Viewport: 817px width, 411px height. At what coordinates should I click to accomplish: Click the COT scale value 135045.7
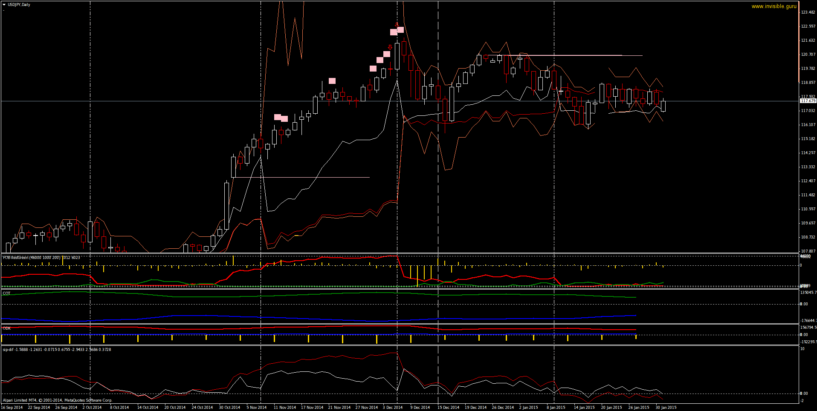[808, 292]
